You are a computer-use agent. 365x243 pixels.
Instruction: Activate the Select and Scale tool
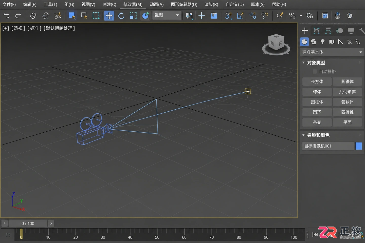(x=133, y=16)
